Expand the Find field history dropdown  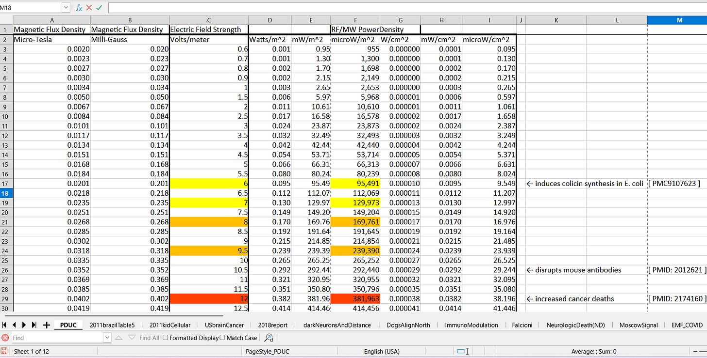pos(107,338)
